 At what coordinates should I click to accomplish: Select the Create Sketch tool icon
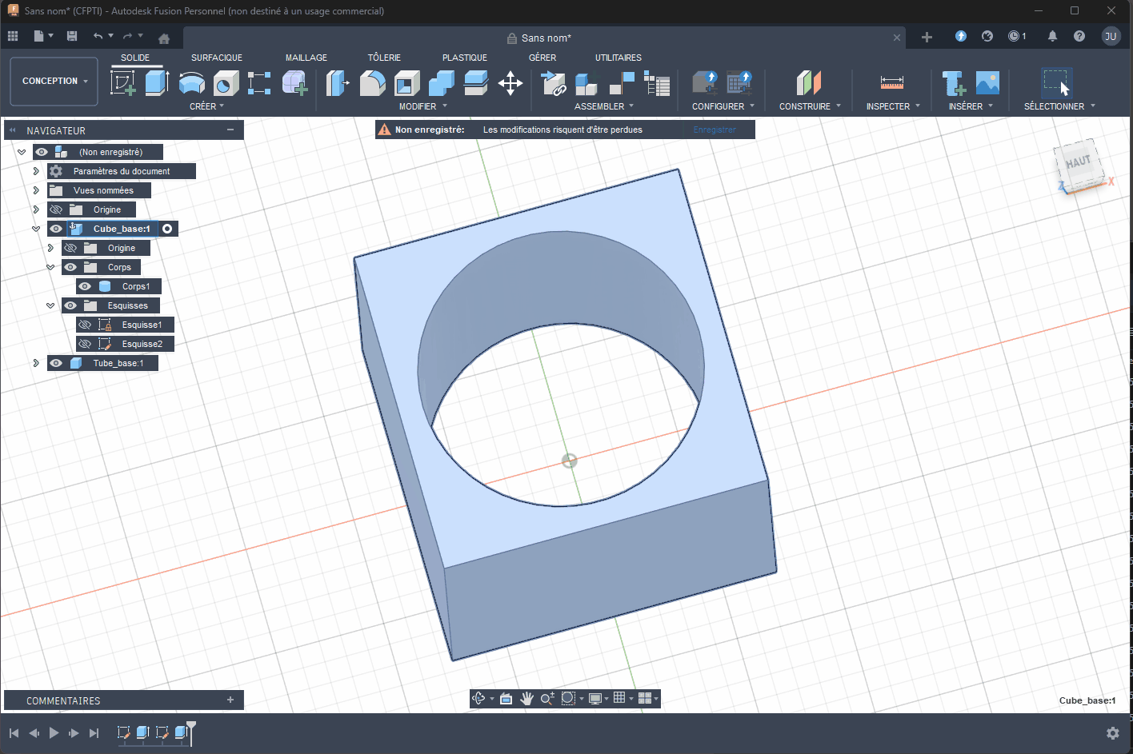click(122, 82)
